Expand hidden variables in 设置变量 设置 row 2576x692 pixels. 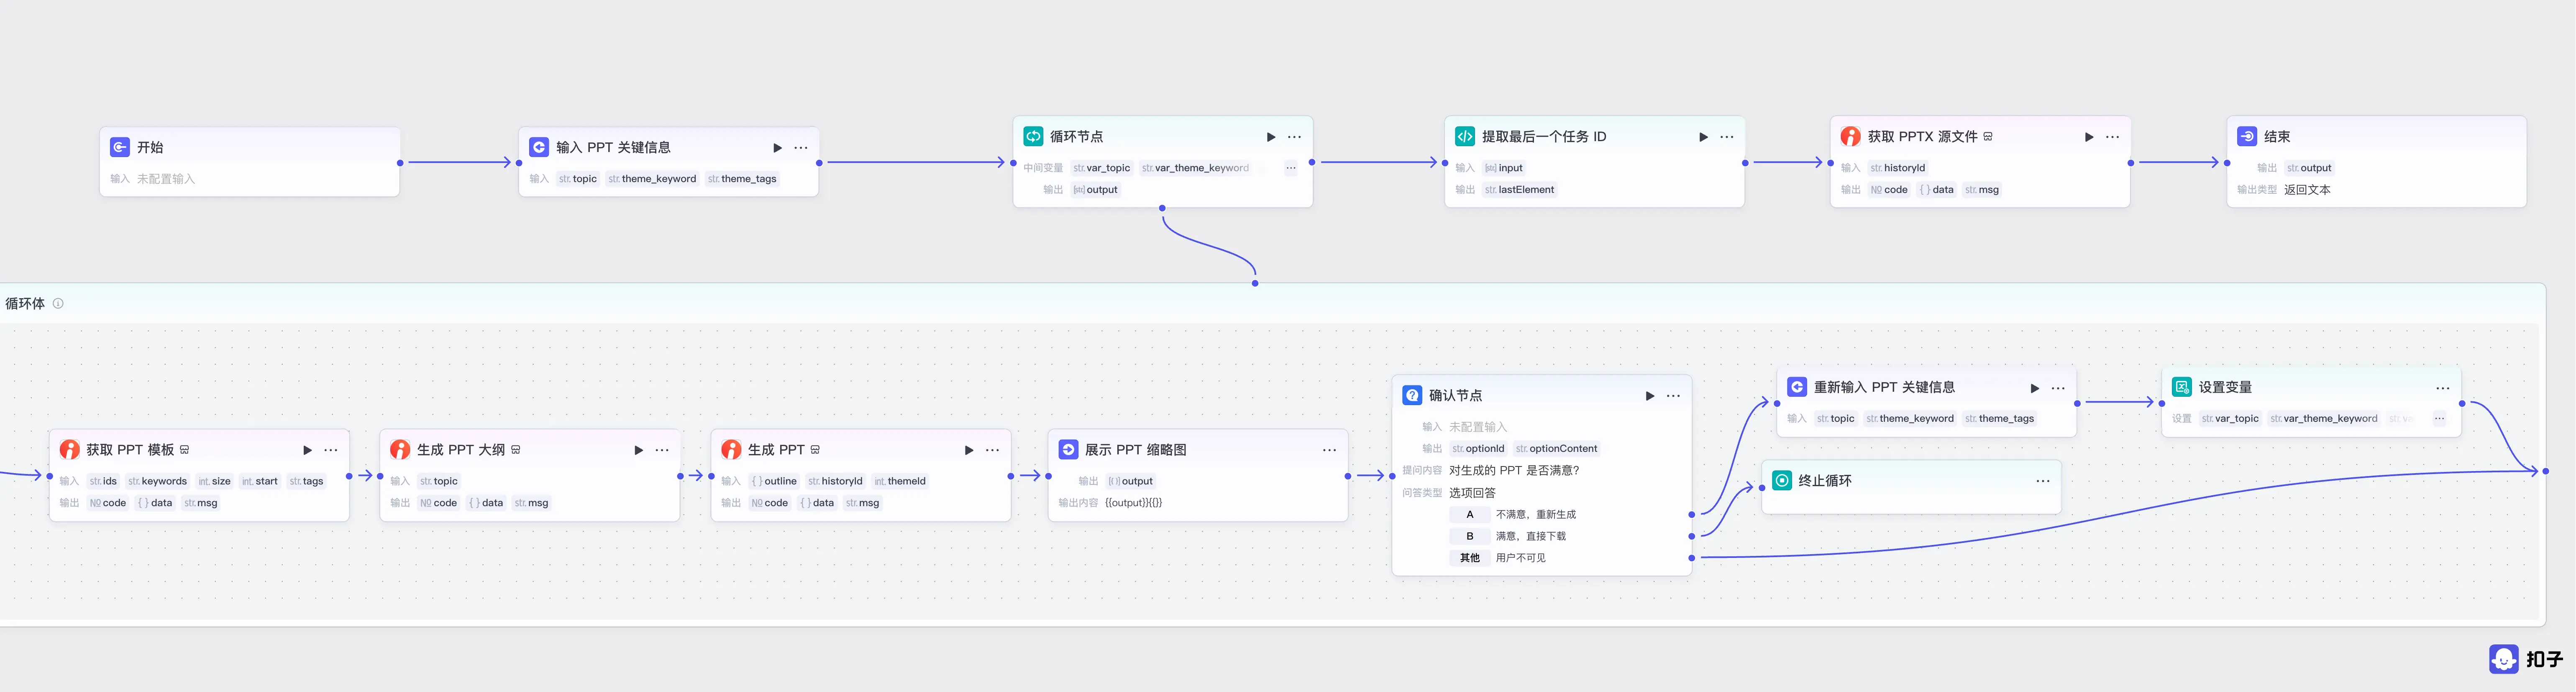pos(2439,418)
